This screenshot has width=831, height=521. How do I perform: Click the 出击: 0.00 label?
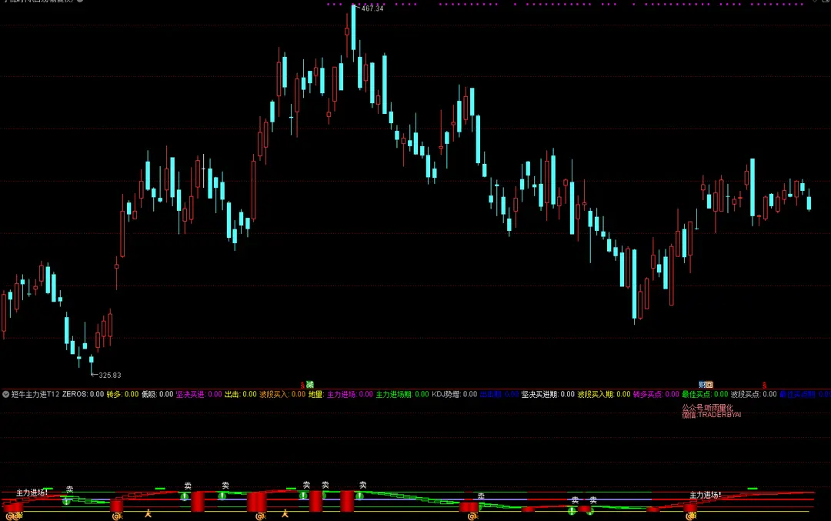click(241, 394)
